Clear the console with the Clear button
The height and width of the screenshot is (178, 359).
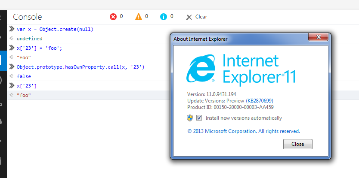point(196,17)
